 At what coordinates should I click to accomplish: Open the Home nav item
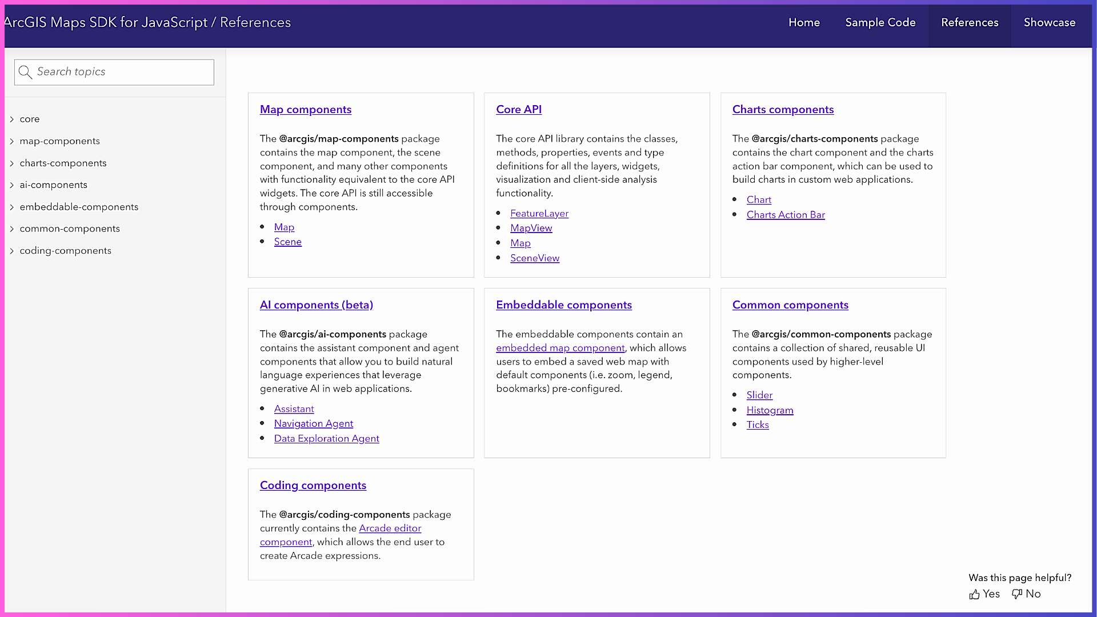804,23
